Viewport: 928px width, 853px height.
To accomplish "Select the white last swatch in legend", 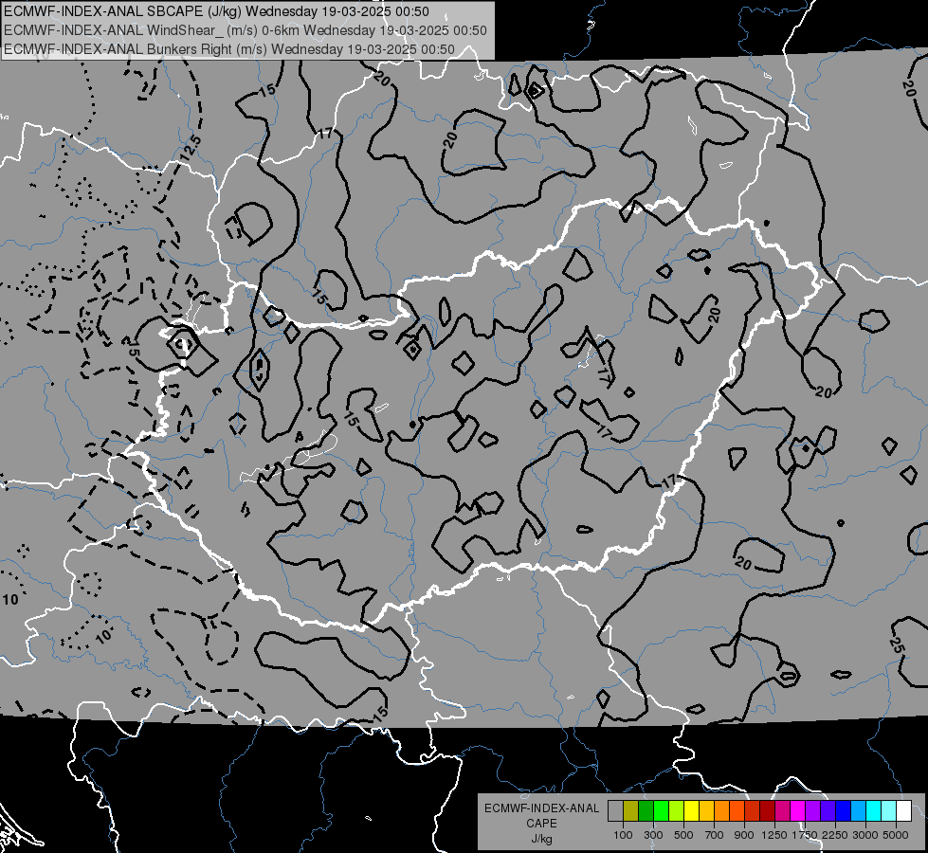I will tap(903, 811).
